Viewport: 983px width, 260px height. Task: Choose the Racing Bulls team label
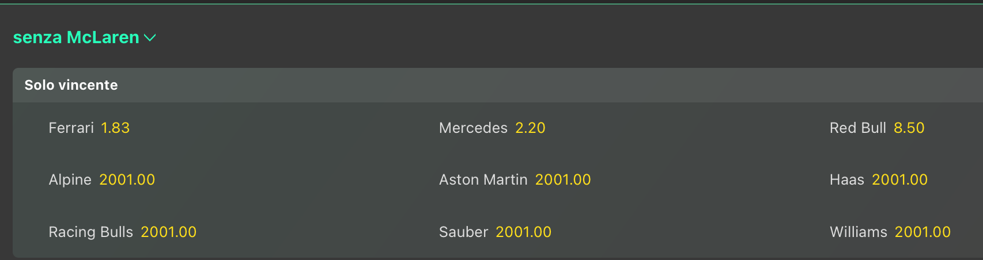[x=90, y=232]
